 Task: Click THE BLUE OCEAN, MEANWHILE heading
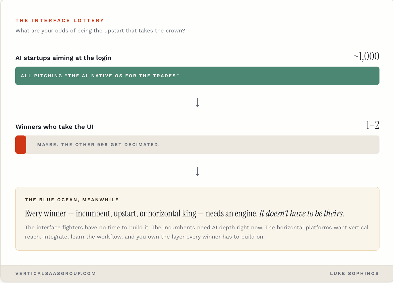pos(72,200)
